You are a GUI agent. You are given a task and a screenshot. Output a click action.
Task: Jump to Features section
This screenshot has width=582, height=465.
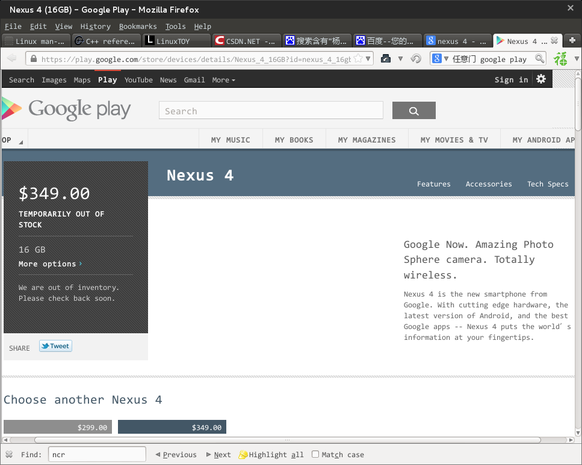pyautogui.click(x=433, y=184)
